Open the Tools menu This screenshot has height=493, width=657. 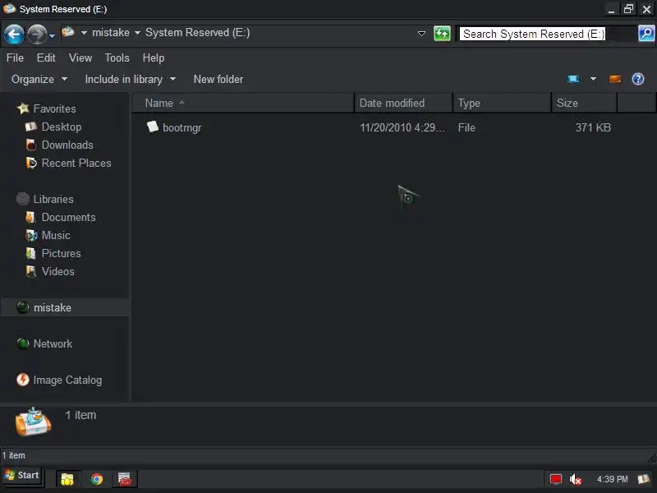(x=117, y=58)
